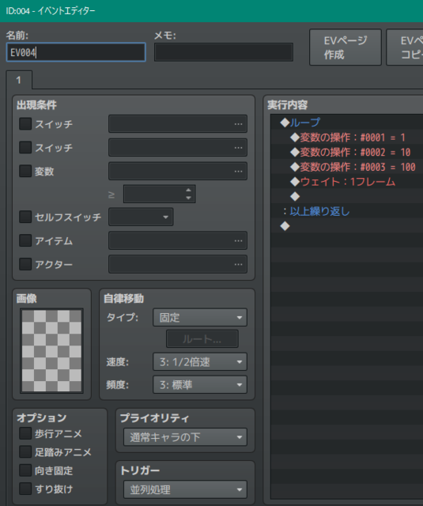Screen dimensions: 423x506
Task: Open the トリガー dropdown showing 並列処理
Action: point(185,489)
